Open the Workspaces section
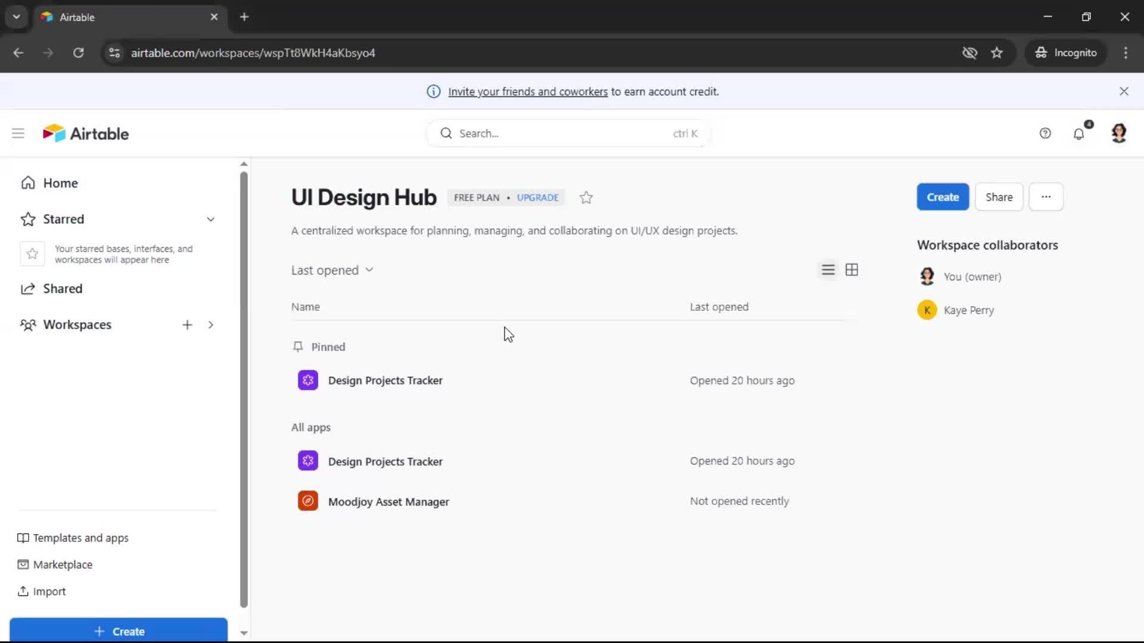1144x643 pixels. 77,324
